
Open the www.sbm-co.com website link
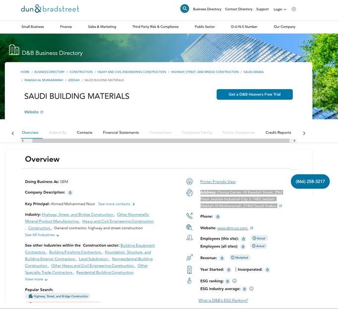[232, 228]
